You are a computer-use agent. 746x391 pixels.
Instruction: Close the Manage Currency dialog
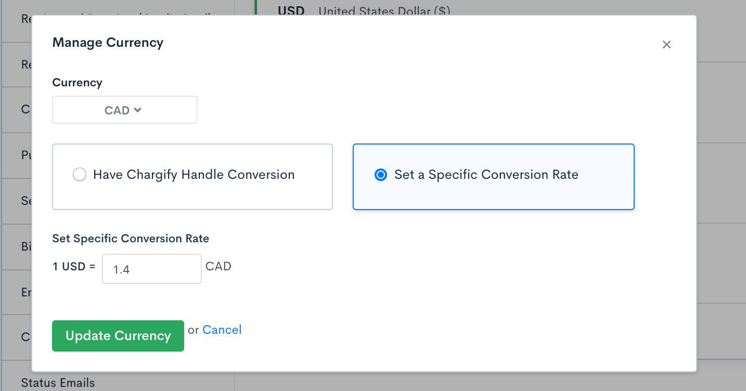pyautogui.click(x=666, y=45)
